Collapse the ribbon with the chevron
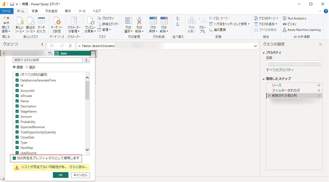The width and height of the screenshot is (329, 182). tap(320, 11)
